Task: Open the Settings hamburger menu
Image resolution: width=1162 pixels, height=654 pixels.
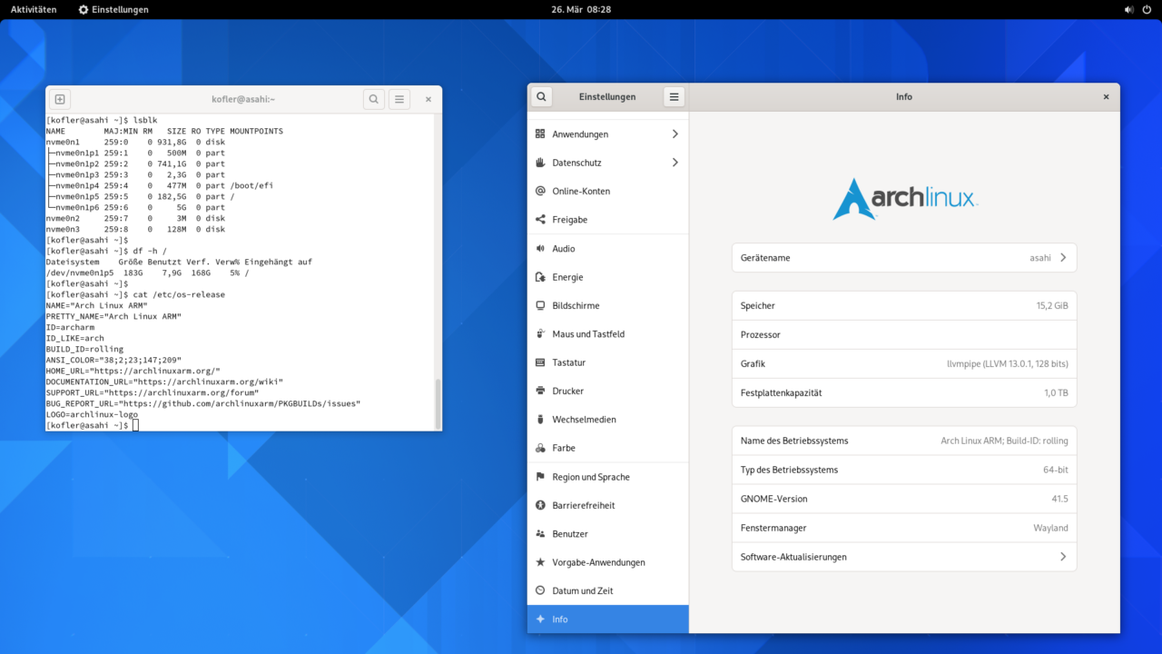Action: (x=674, y=96)
